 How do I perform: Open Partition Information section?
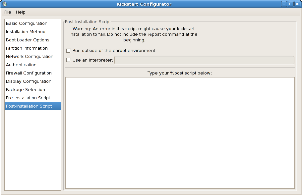coord(27,48)
